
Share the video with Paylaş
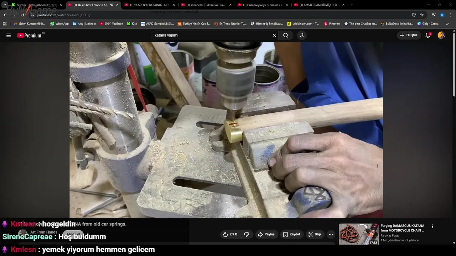coord(266,234)
